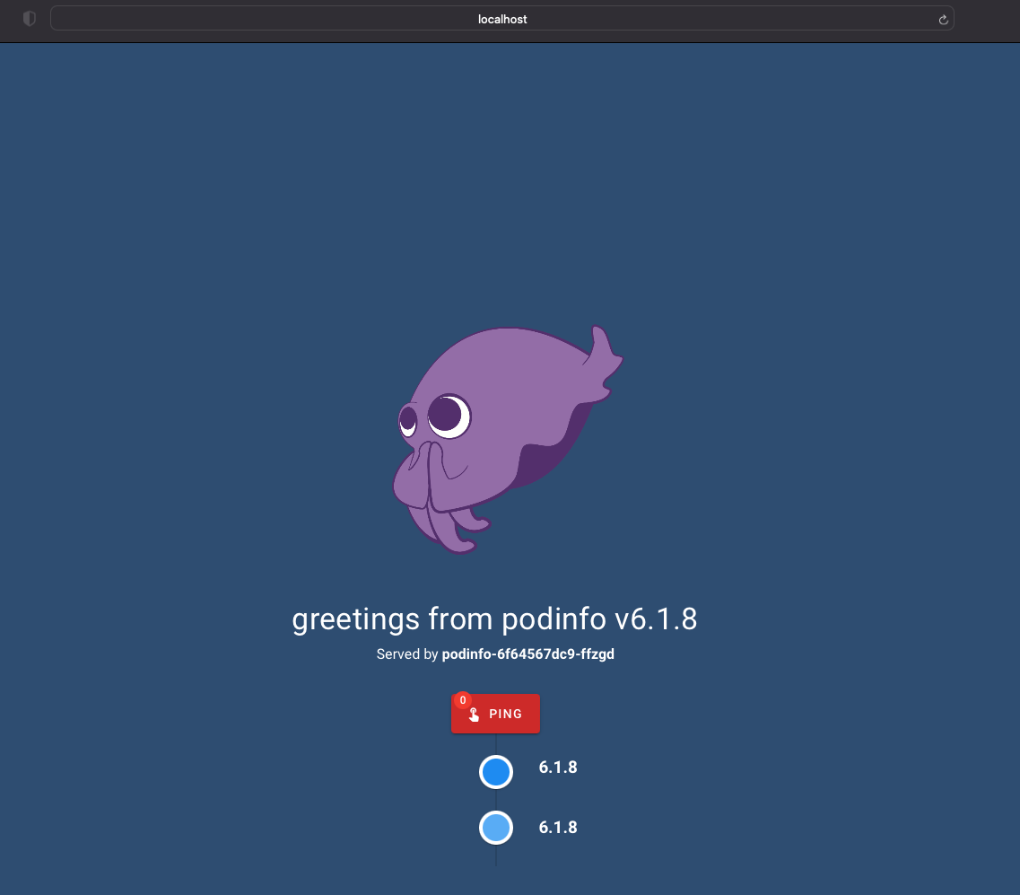
Task: Select the first darker blue timeline dot
Action: [x=496, y=772]
